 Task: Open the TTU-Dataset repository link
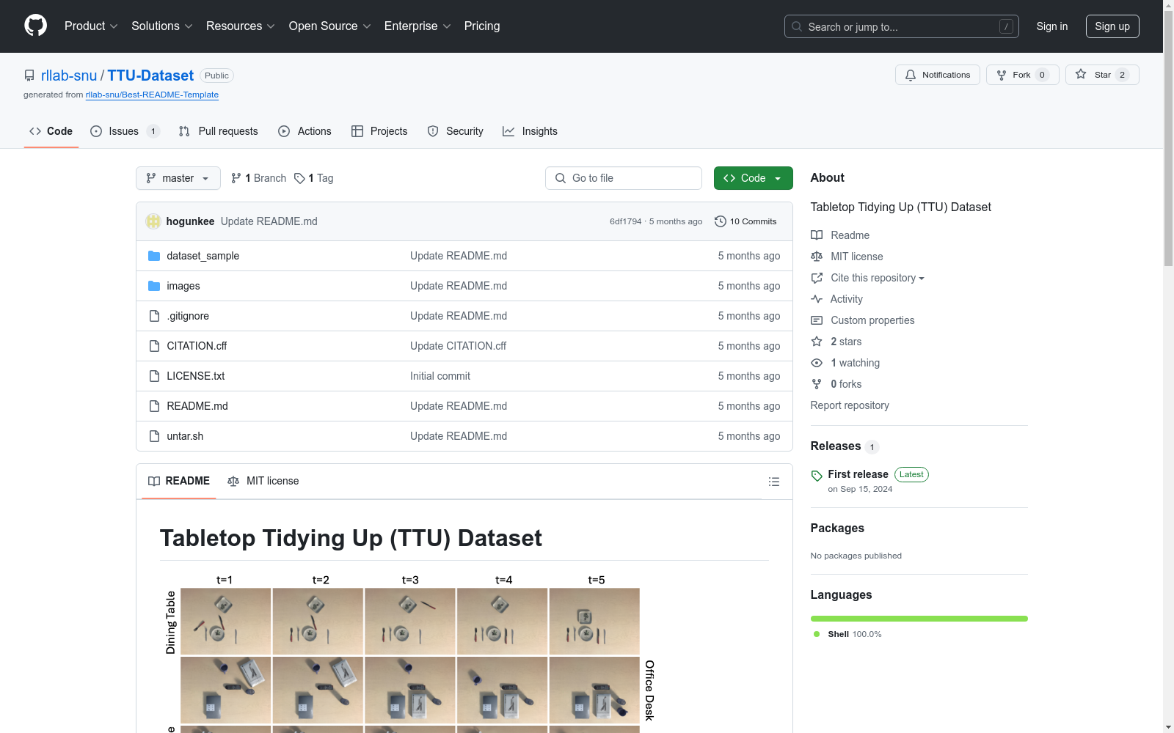tap(150, 75)
